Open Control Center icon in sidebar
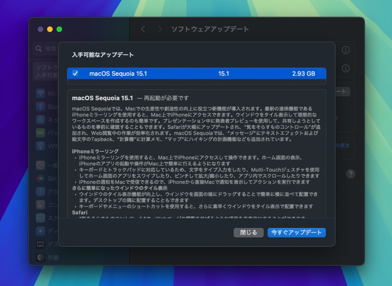 40,205
